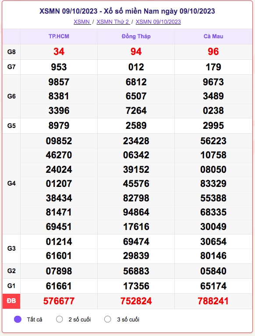Click the G4 result 82798
The image size is (255, 336).
(136, 198)
